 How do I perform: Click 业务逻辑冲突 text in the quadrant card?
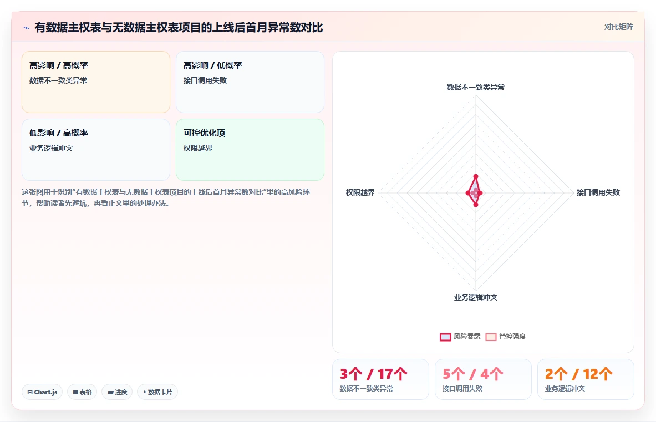tap(51, 148)
